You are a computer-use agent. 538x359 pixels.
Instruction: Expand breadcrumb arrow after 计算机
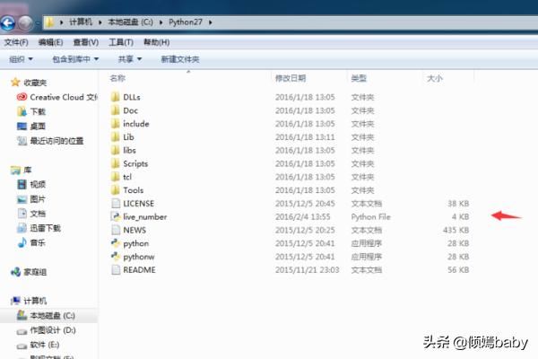[x=100, y=22]
